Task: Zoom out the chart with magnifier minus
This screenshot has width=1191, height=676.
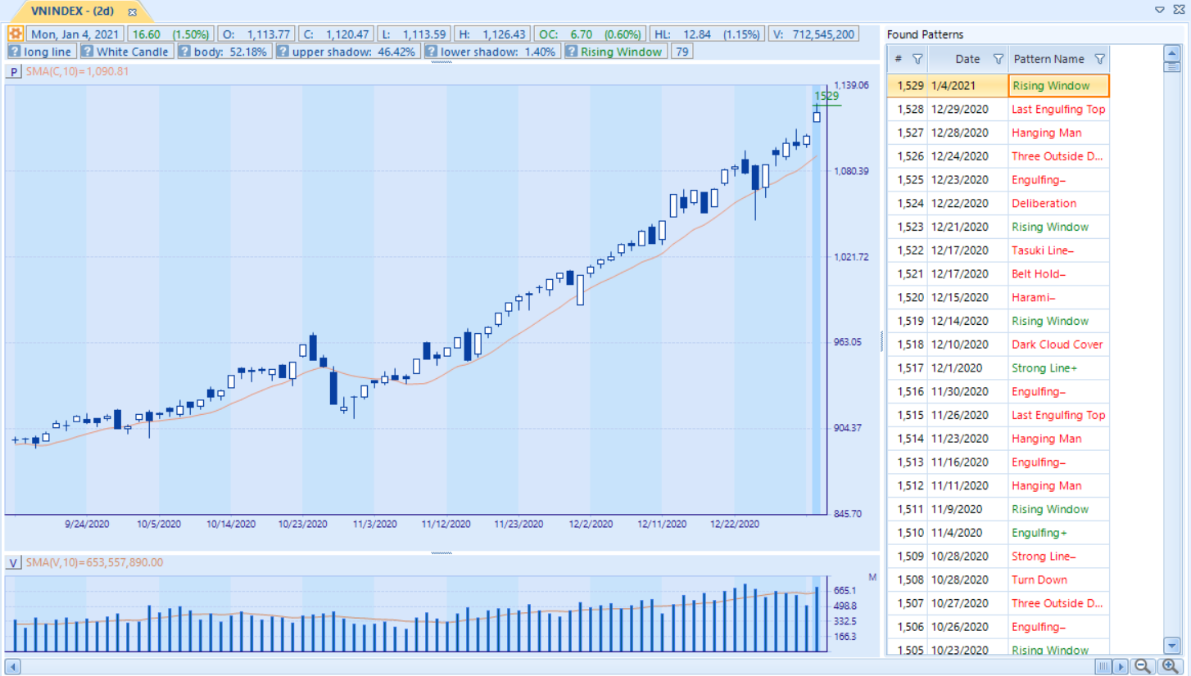Action: (1142, 666)
